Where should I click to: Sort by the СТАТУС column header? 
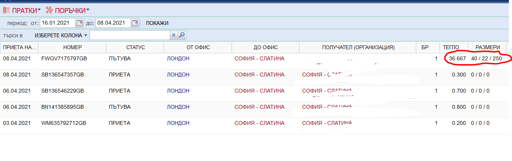pyautogui.click(x=135, y=48)
